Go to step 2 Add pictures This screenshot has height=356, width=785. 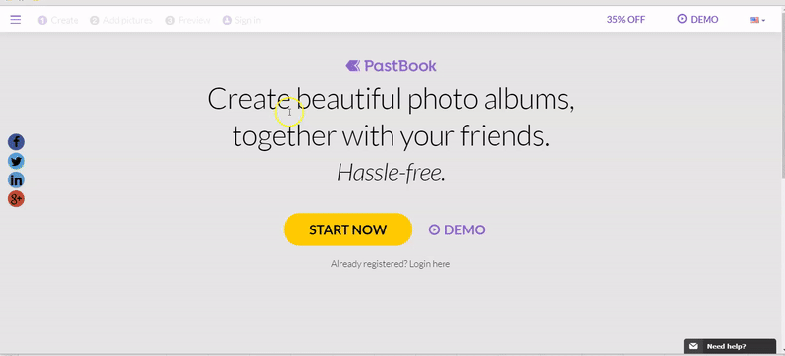tap(122, 20)
